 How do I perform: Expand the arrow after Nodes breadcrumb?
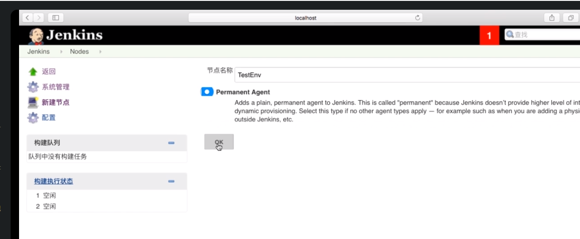click(x=101, y=52)
